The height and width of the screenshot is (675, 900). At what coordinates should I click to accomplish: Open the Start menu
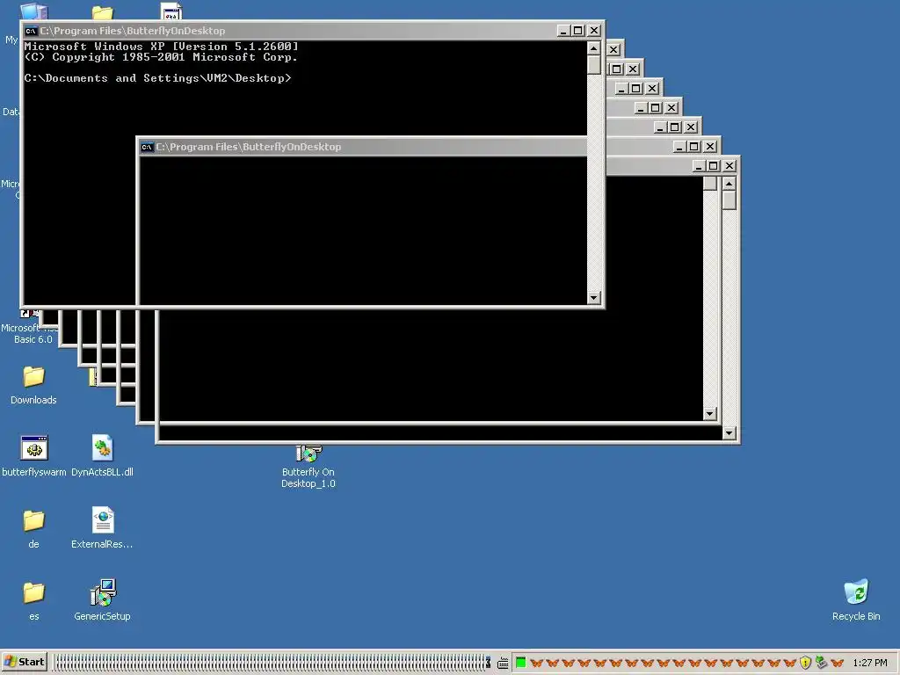(x=24, y=662)
